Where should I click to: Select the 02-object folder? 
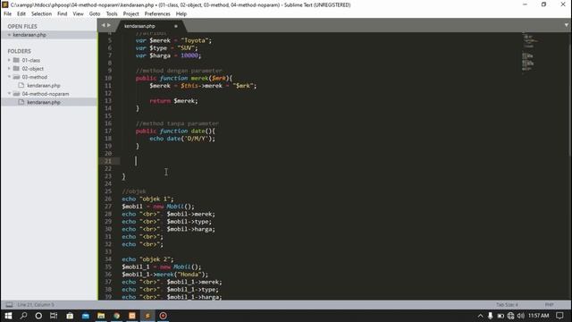click(33, 69)
